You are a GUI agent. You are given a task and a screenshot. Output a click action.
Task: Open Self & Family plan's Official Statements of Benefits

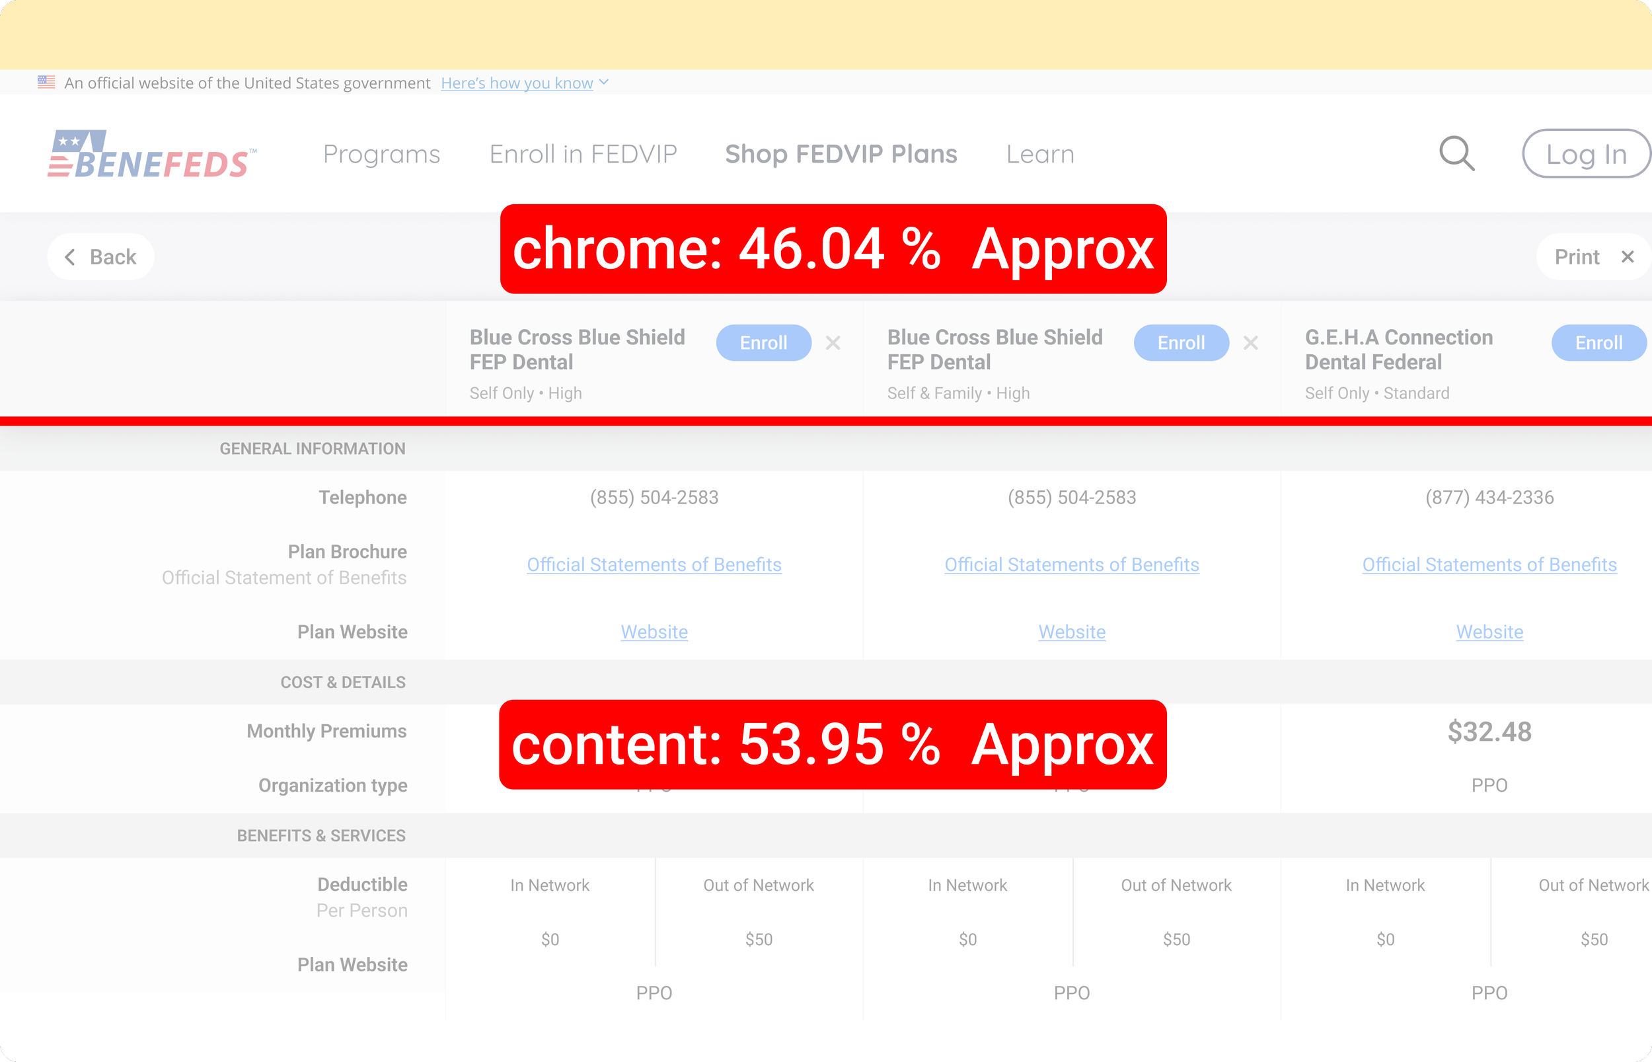[x=1072, y=565]
